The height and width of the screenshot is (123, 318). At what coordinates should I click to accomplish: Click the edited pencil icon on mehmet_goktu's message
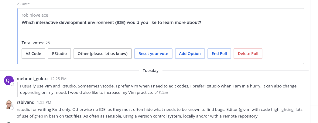[156, 93]
